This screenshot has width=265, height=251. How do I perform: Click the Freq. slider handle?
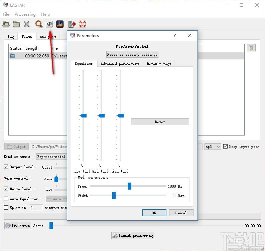pos(130,186)
